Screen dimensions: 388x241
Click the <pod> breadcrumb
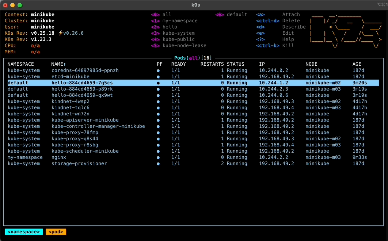[56, 232]
